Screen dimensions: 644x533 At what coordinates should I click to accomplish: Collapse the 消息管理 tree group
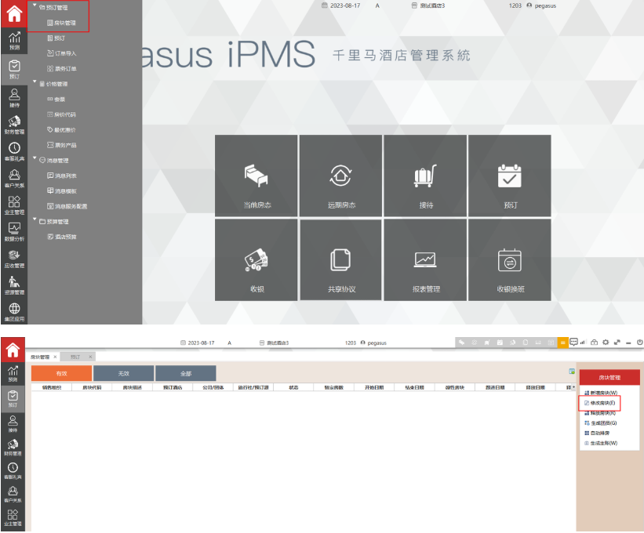35,158
